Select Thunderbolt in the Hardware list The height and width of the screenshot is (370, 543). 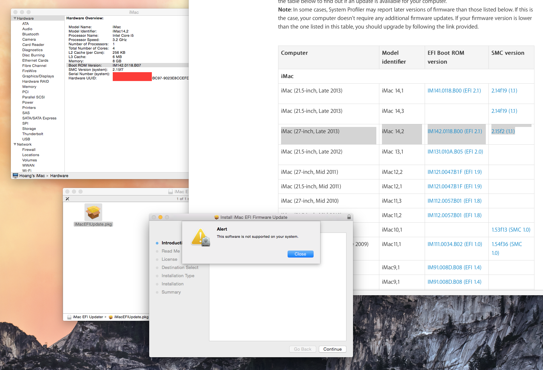tap(33, 134)
